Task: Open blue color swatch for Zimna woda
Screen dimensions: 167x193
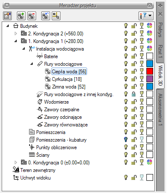Action: (150, 86)
